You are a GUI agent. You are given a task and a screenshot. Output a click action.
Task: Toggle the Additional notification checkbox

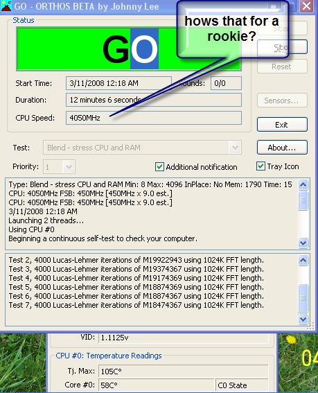click(x=159, y=166)
